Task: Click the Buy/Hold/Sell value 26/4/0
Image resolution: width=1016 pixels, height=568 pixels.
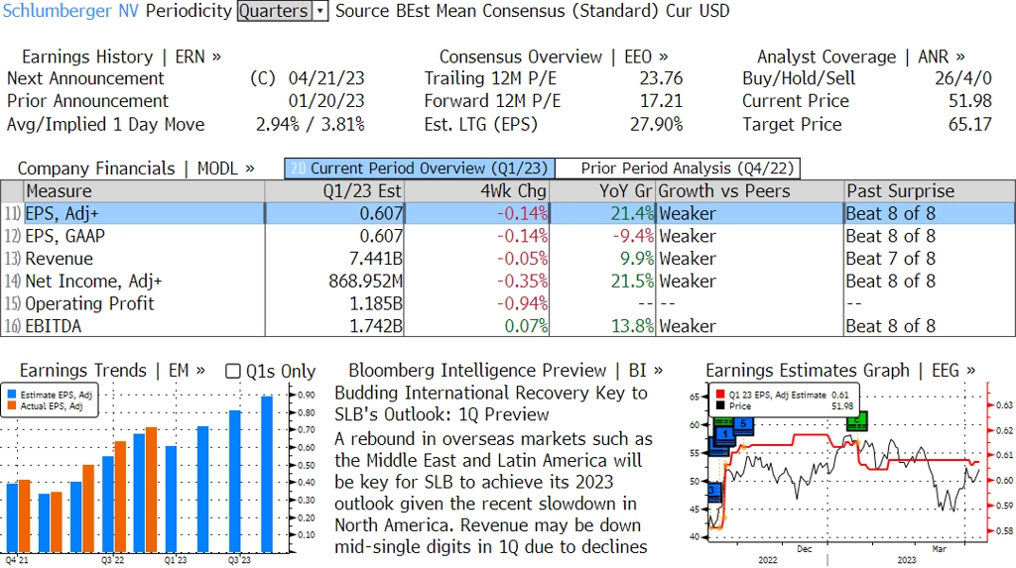Action: (962, 78)
